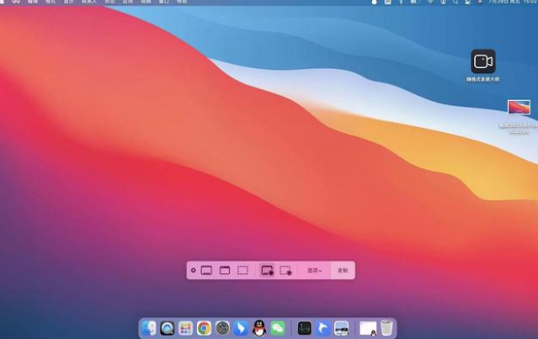
Task: Open Finder from the Dock
Action: point(149,328)
